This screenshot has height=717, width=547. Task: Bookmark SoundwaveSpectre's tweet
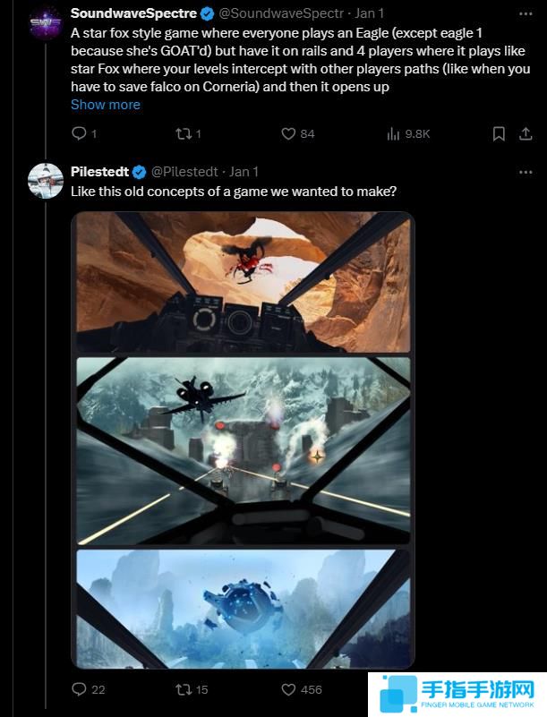click(x=499, y=133)
